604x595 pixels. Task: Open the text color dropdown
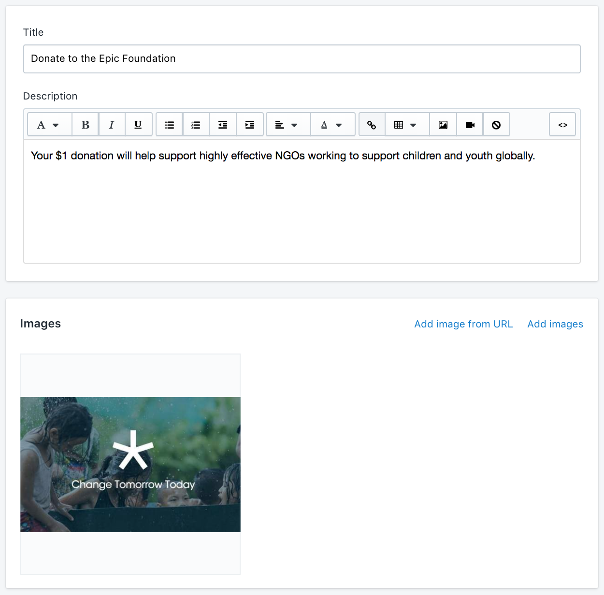click(x=333, y=125)
